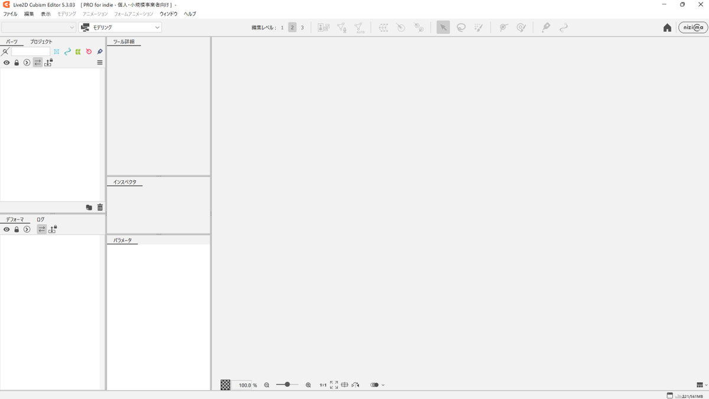Click the blue ArtMesh filter icon in Parts panel

point(57,52)
